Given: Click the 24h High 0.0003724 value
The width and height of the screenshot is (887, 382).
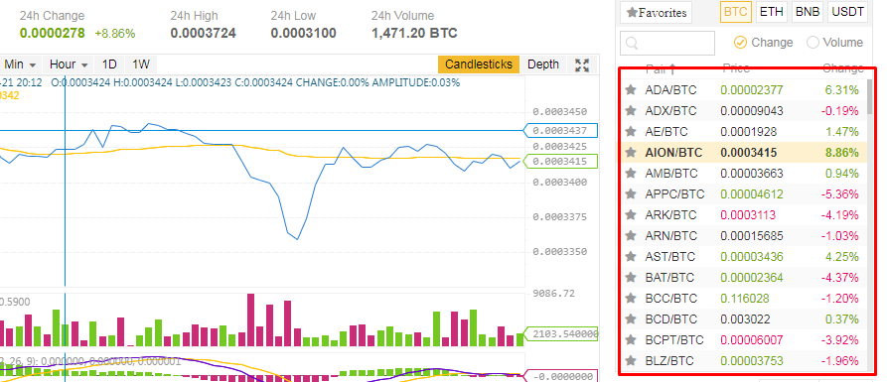Looking at the screenshot, I should point(203,34).
